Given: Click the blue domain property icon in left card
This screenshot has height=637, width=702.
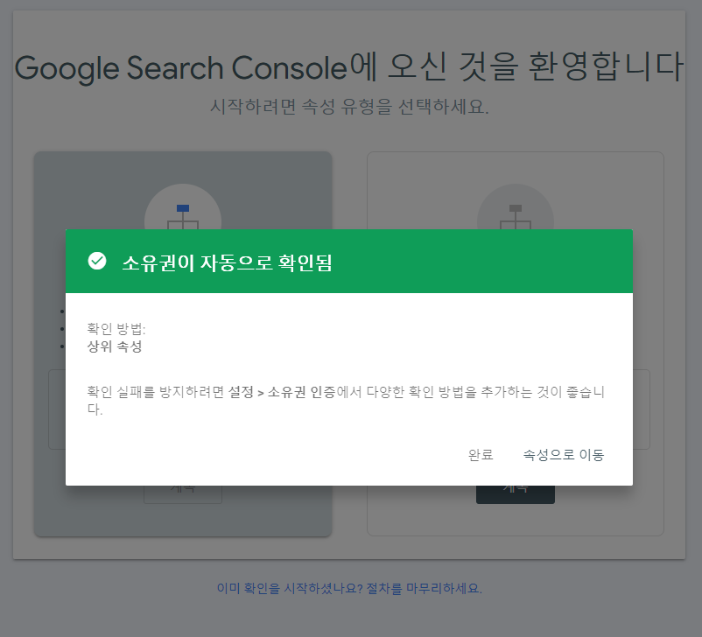Looking at the screenshot, I should (183, 217).
